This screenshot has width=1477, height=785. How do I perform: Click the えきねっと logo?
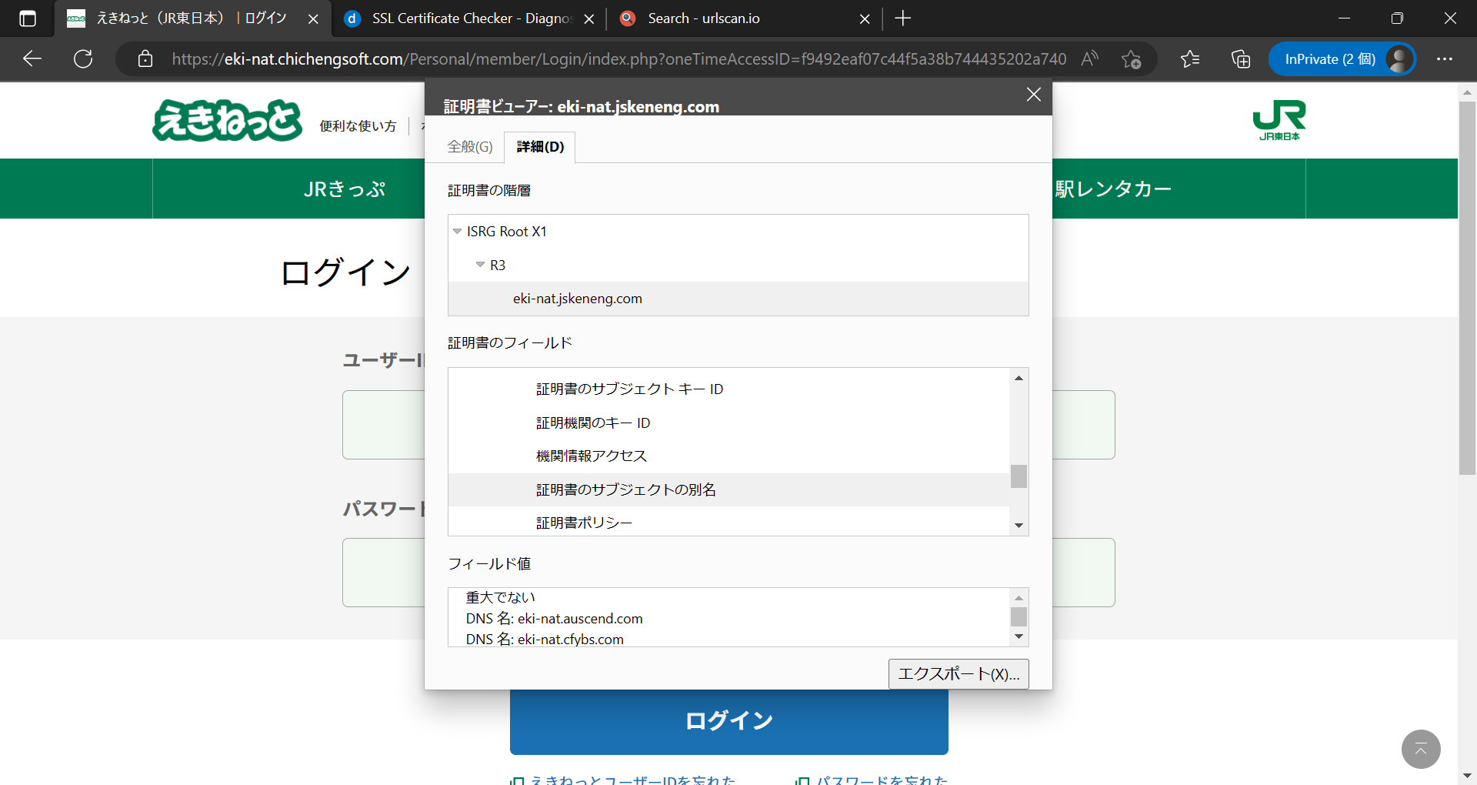point(228,120)
